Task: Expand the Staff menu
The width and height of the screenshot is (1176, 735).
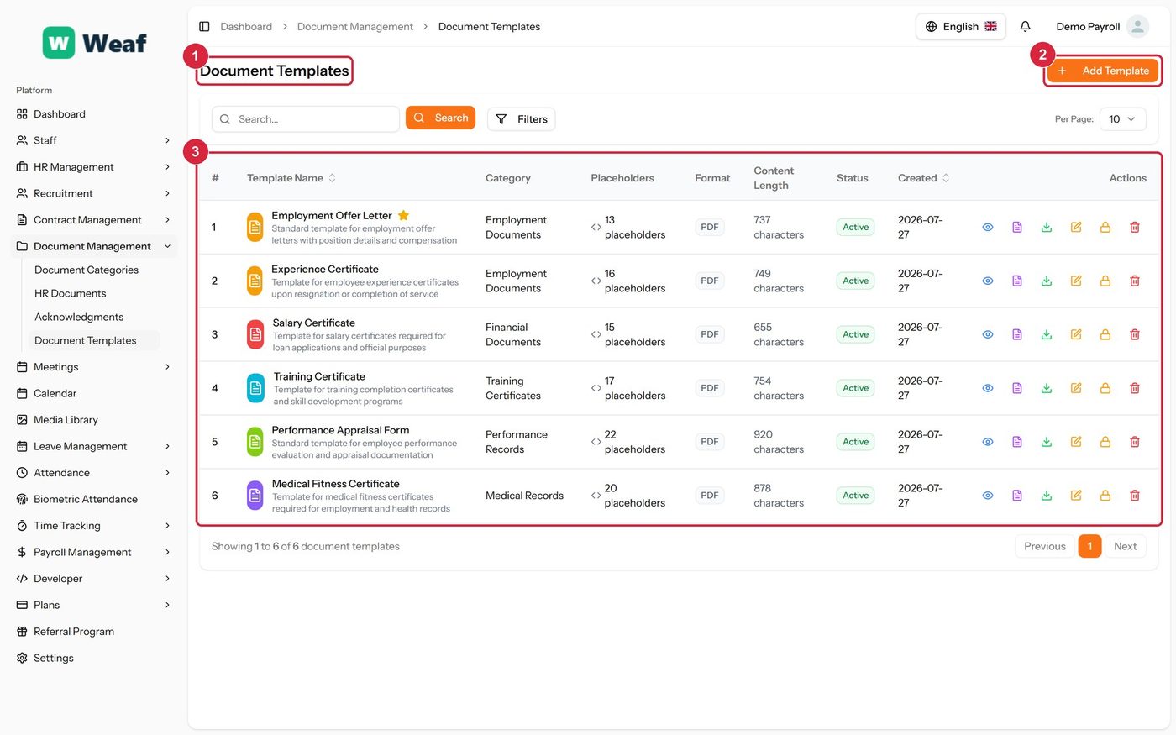Action: pos(92,140)
